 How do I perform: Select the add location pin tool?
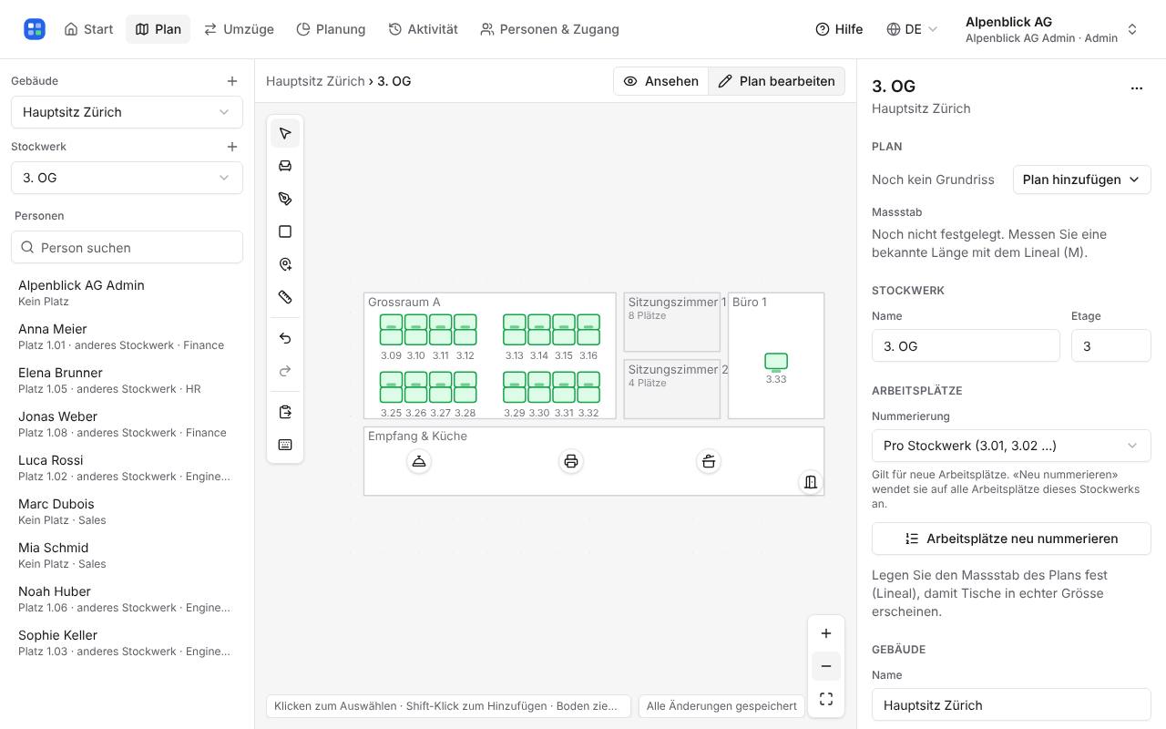pyautogui.click(x=285, y=264)
